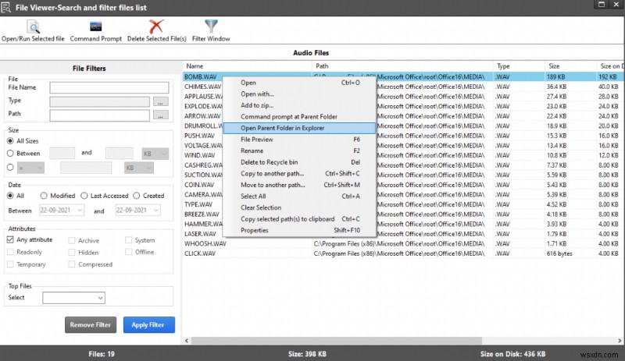
Task: Choose Open with... in the context menu
Action: [x=300, y=94]
